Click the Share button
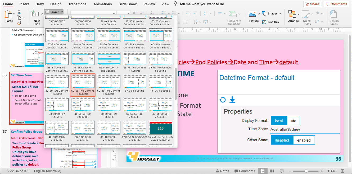 312,4
